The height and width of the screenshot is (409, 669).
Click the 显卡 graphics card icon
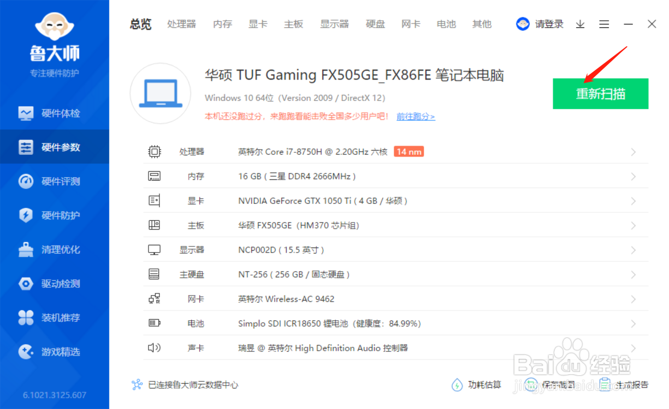[x=155, y=201]
